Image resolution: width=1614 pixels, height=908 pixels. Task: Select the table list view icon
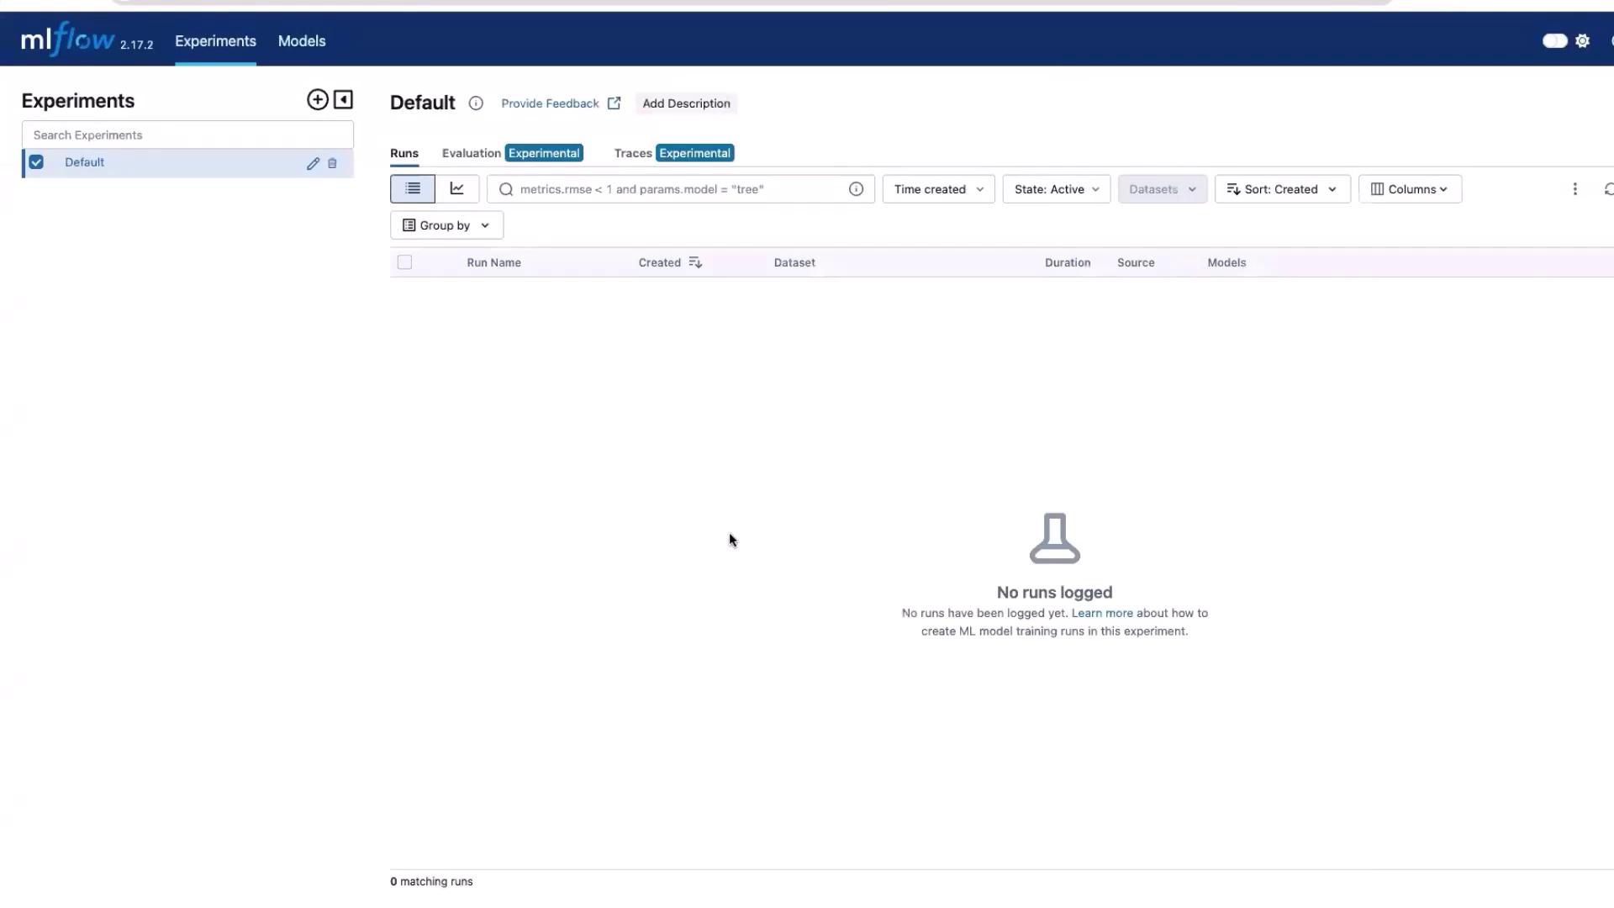pyautogui.click(x=413, y=189)
